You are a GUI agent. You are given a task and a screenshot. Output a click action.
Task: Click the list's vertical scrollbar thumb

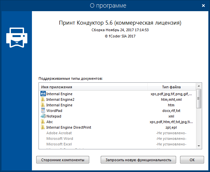[199, 98]
